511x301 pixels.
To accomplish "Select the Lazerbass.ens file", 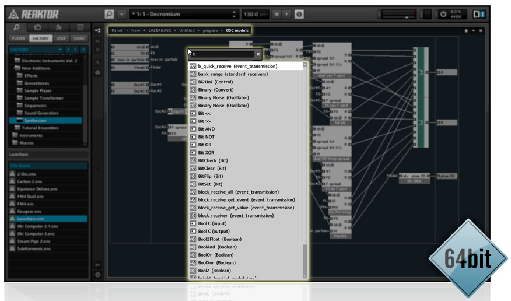I will tap(48, 219).
